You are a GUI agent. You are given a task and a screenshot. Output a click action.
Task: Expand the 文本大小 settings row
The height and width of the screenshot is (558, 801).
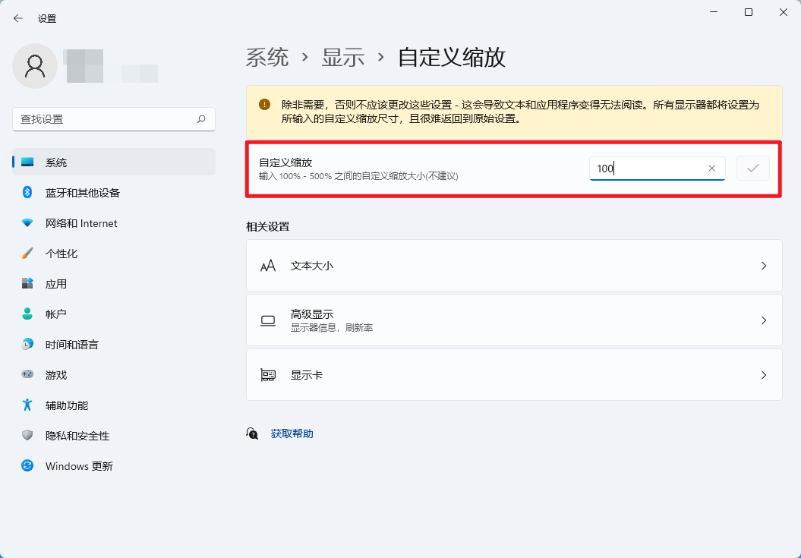coord(764,266)
